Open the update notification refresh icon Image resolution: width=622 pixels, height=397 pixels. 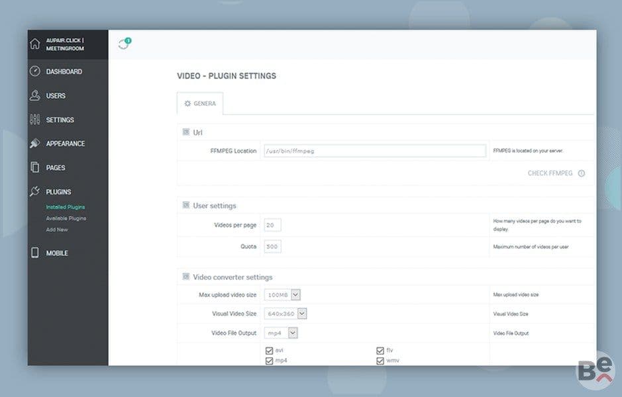coord(124,43)
